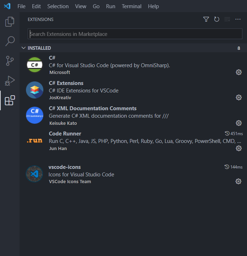
Task: Open the View menu
Action: 81,6
